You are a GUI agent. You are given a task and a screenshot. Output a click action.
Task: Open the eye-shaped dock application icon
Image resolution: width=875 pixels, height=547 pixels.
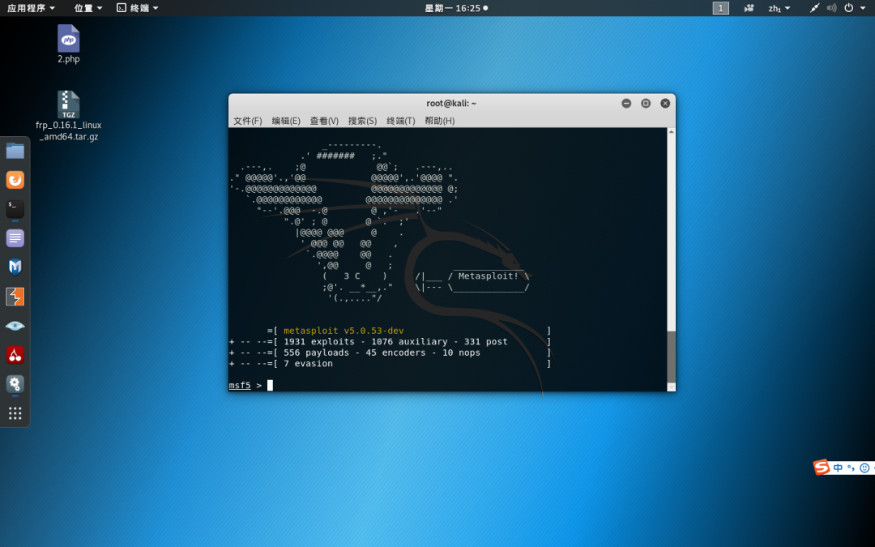[x=15, y=326]
